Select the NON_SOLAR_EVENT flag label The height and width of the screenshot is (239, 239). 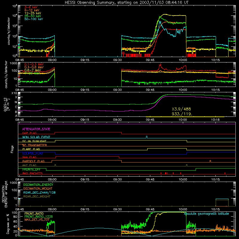pyautogui.click(x=36, y=137)
